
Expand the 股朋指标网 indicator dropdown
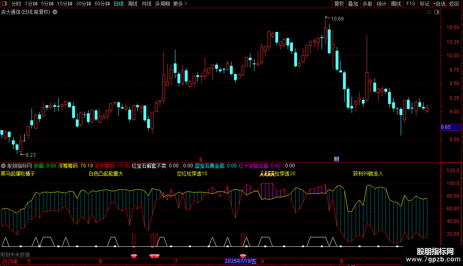3,166
